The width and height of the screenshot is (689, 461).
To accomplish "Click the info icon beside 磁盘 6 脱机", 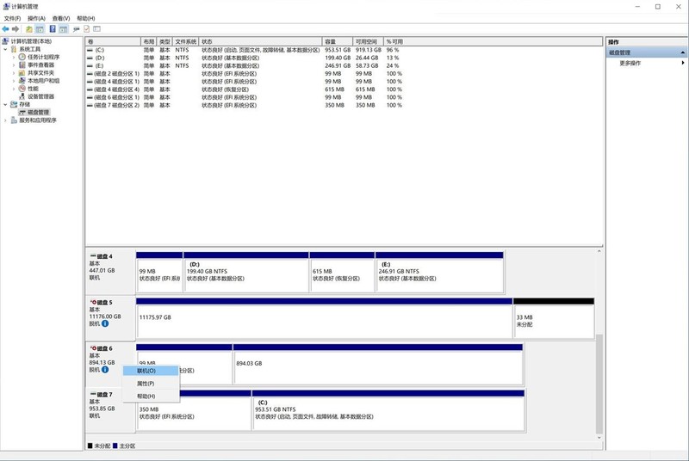I will click(x=105, y=370).
